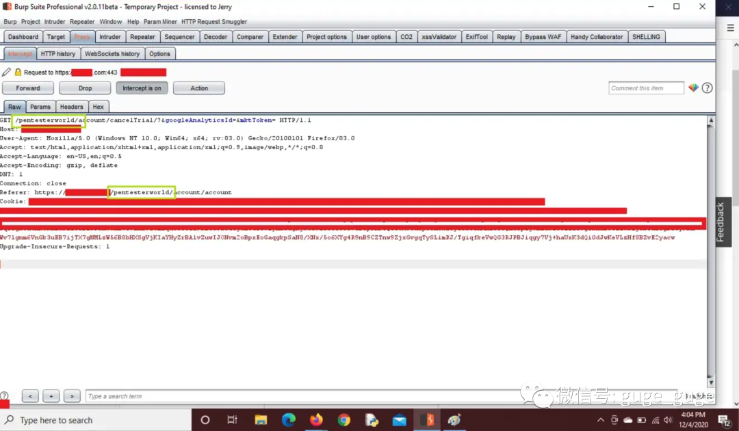Go to next search match
The width and height of the screenshot is (739, 431).
(72, 396)
